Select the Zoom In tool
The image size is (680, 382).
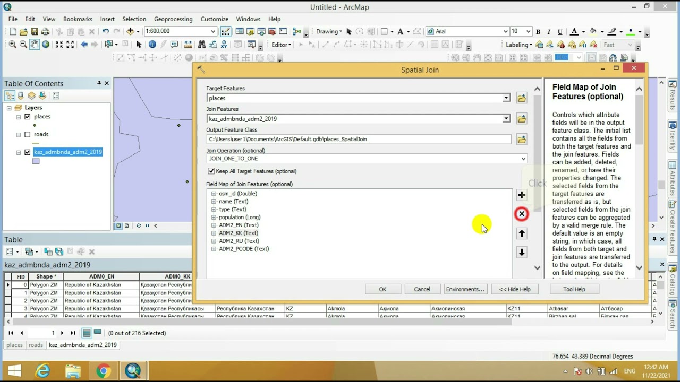tap(12, 45)
